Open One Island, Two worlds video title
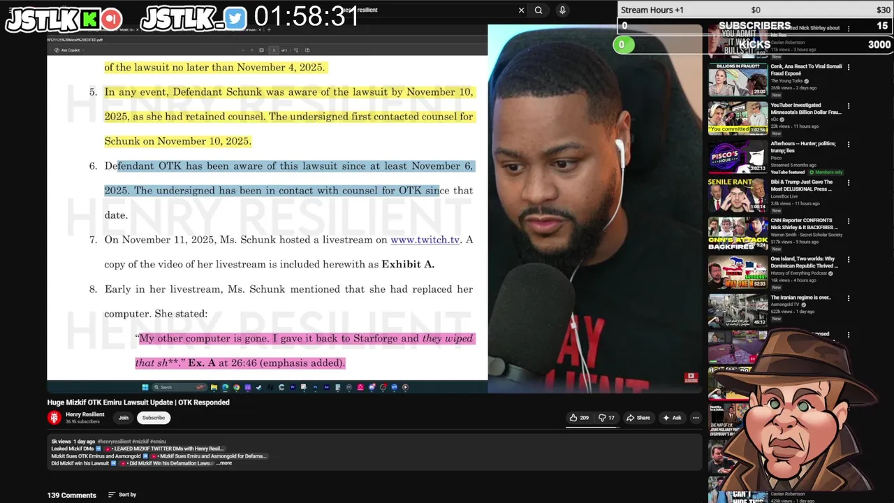The width and height of the screenshot is (894, 503). click(x=806, y=262)
